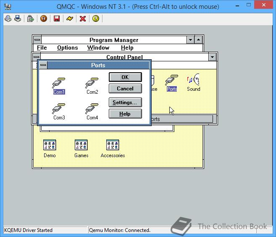Click the red X stop icon
Viewport: 276px width, 237px height.
pyautogui.click(x=83, y=18)
